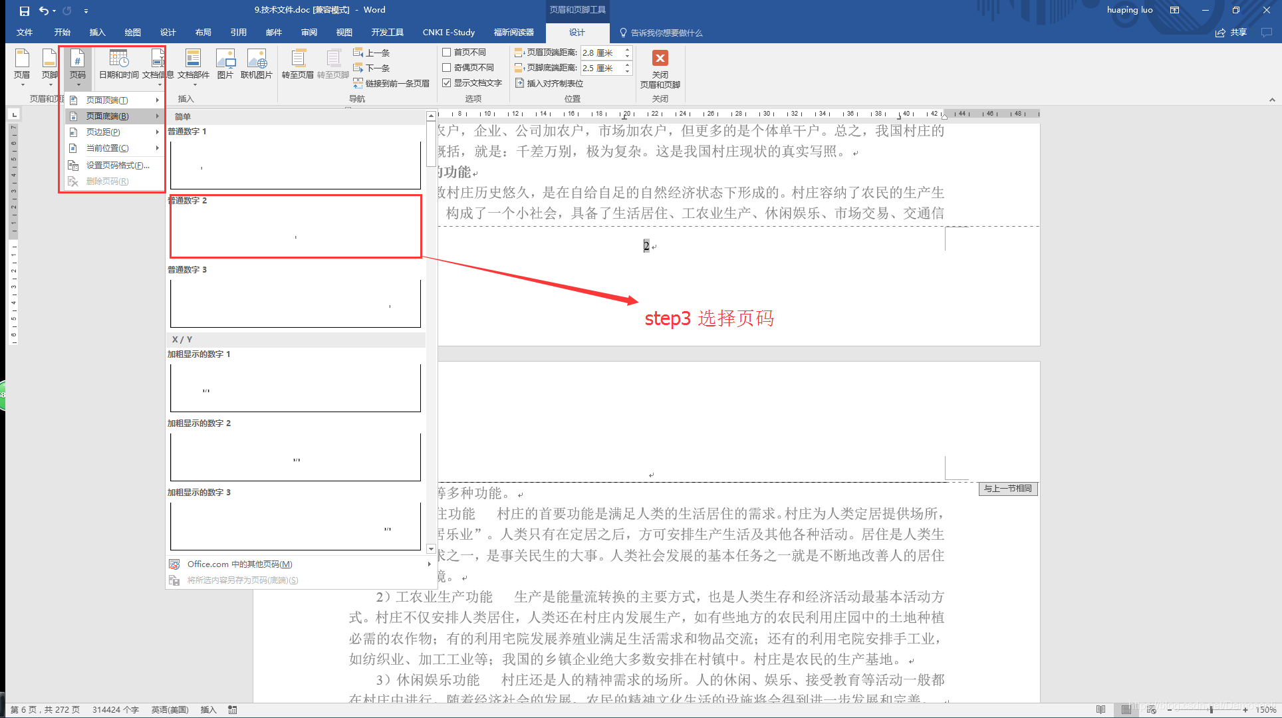1282x718 pixels.
Task: Open the 文件 tab
Action: click(25, 32)
